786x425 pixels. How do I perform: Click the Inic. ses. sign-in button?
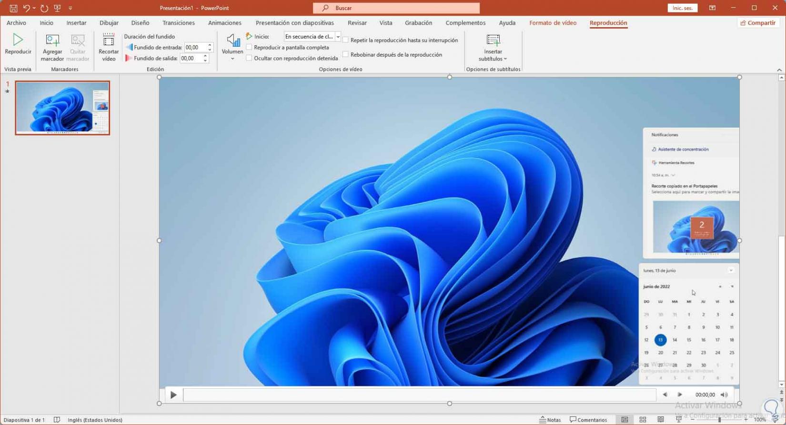(683, 8)
